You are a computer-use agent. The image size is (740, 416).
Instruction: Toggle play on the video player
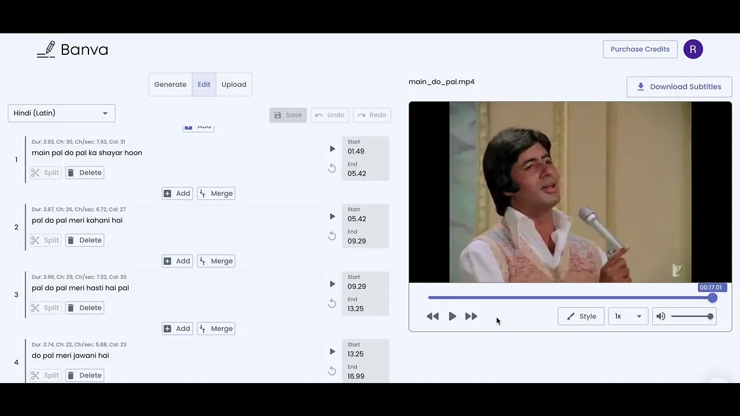pyautogui.click(x=452, y=316)
